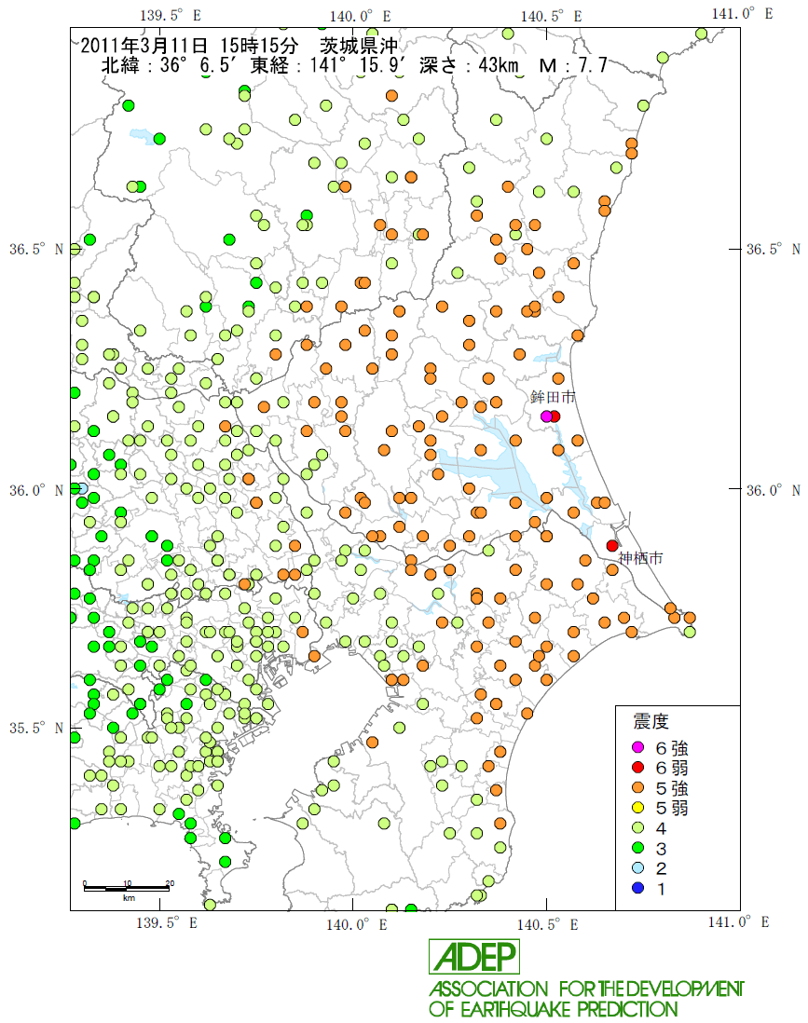
Task: Click the 鉾田市 city label
Action: coord(553,397)
